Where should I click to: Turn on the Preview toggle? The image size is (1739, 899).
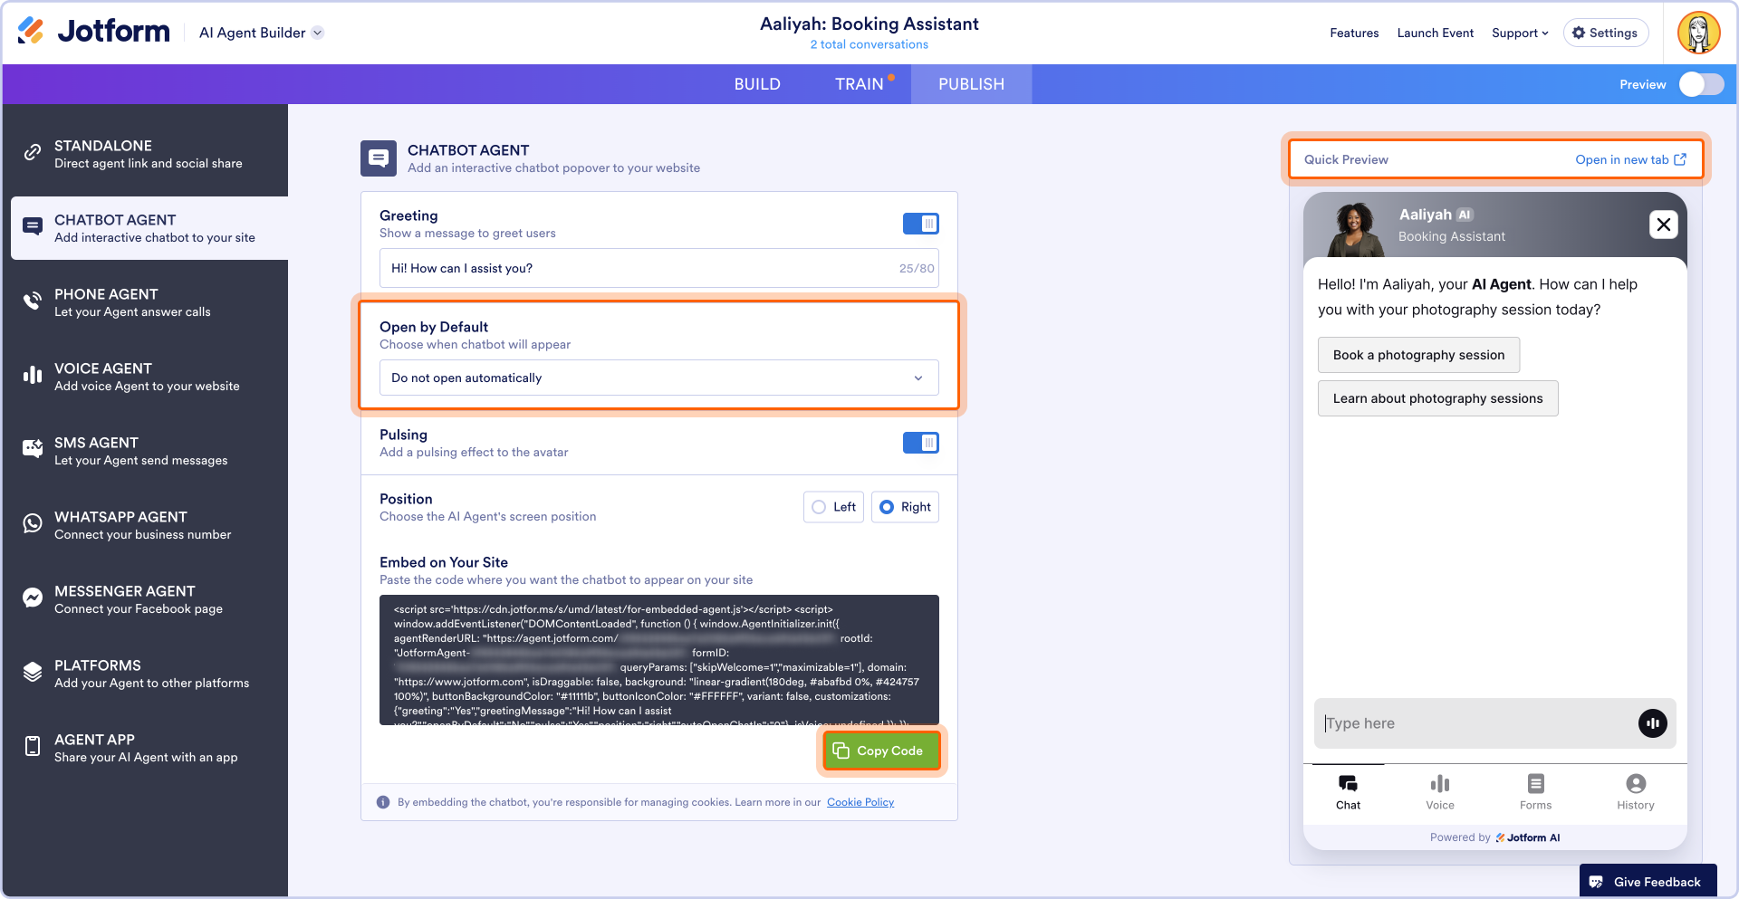(x=1701, y=84)
